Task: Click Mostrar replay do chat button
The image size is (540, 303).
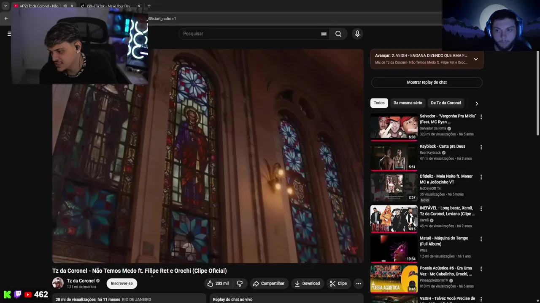Action: click(427, 82)
